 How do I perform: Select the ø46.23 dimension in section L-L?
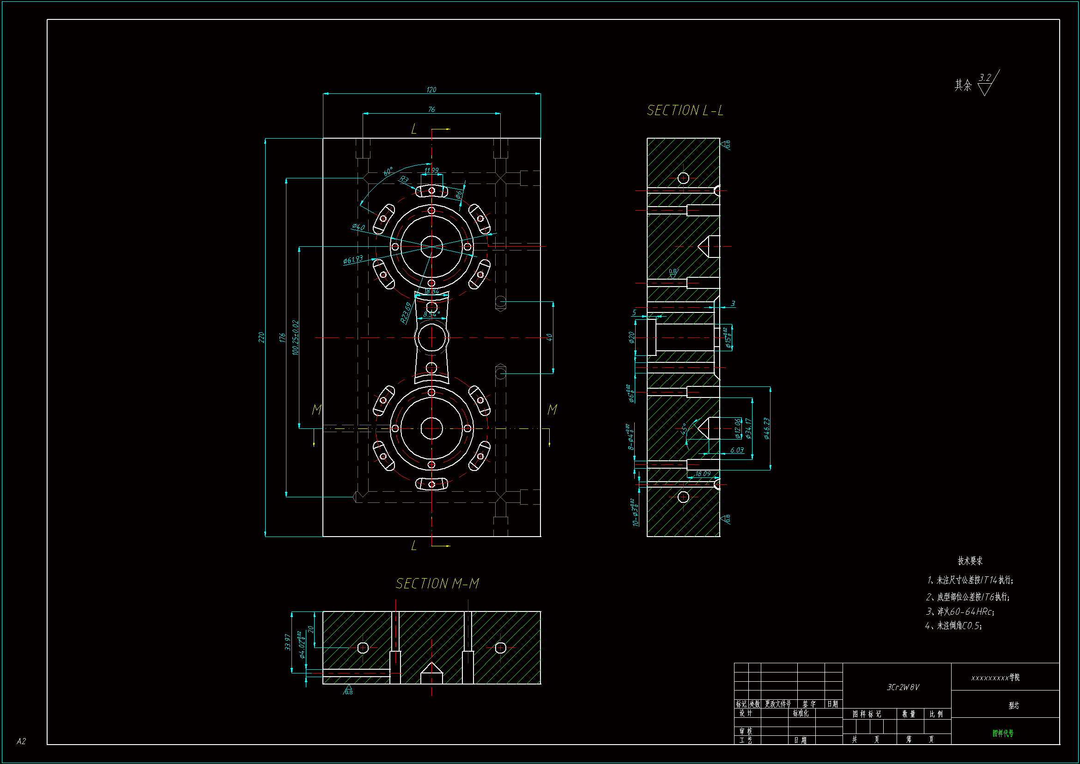766,428
